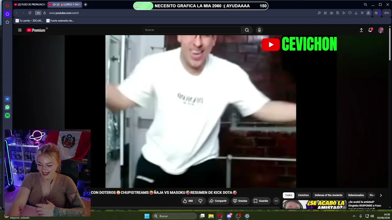Select the Todos filter chip
Screen dimensions: 392x220
288,195
